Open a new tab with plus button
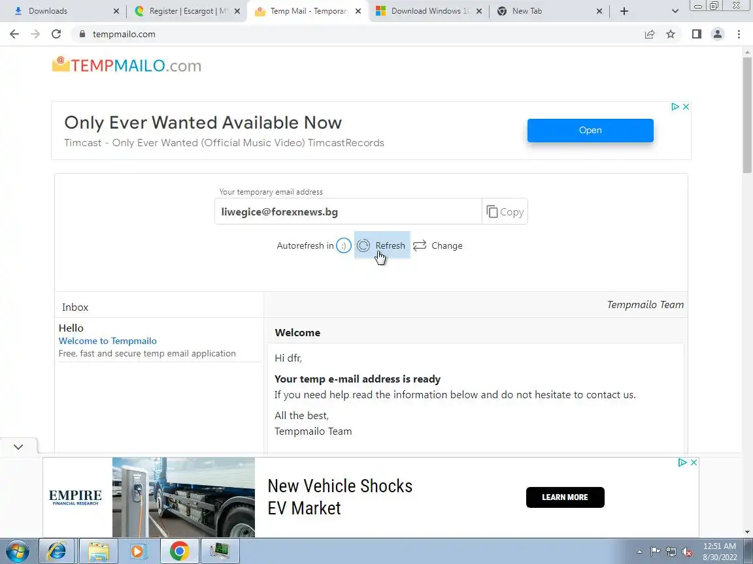 pyautogui.click(x=624, y=11)
